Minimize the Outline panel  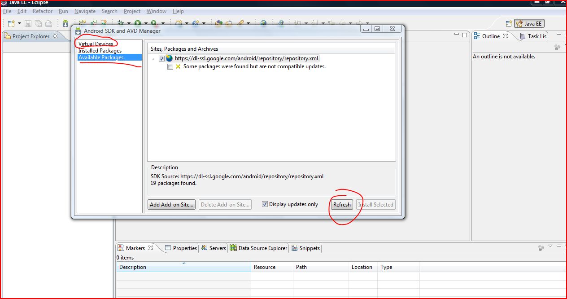(559, 34)
